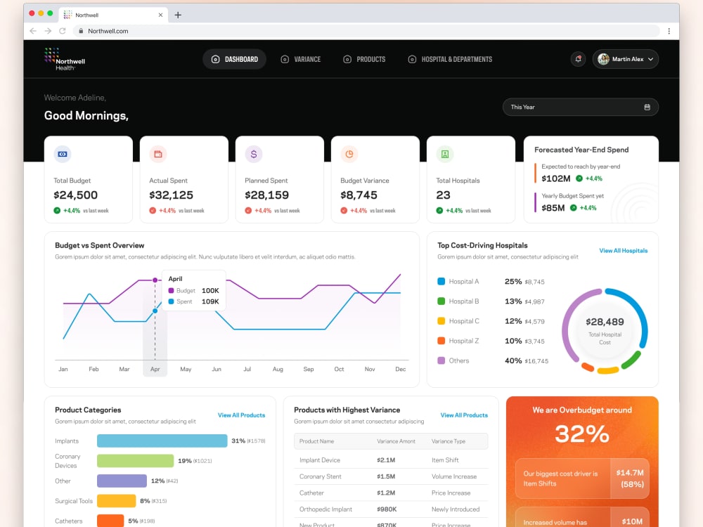Open a new browser tab with plus
Viewport: 703px width, 527px height.
[178, 15]
